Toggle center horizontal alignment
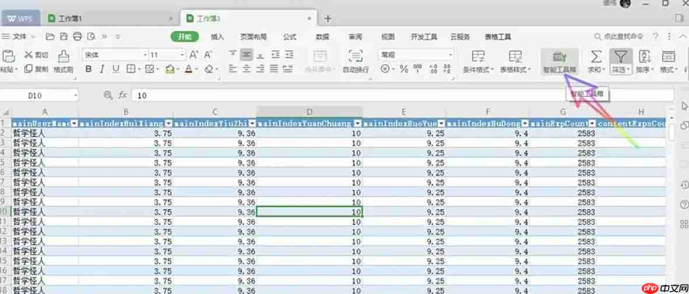689x294 pixels. tap(247, 69)
